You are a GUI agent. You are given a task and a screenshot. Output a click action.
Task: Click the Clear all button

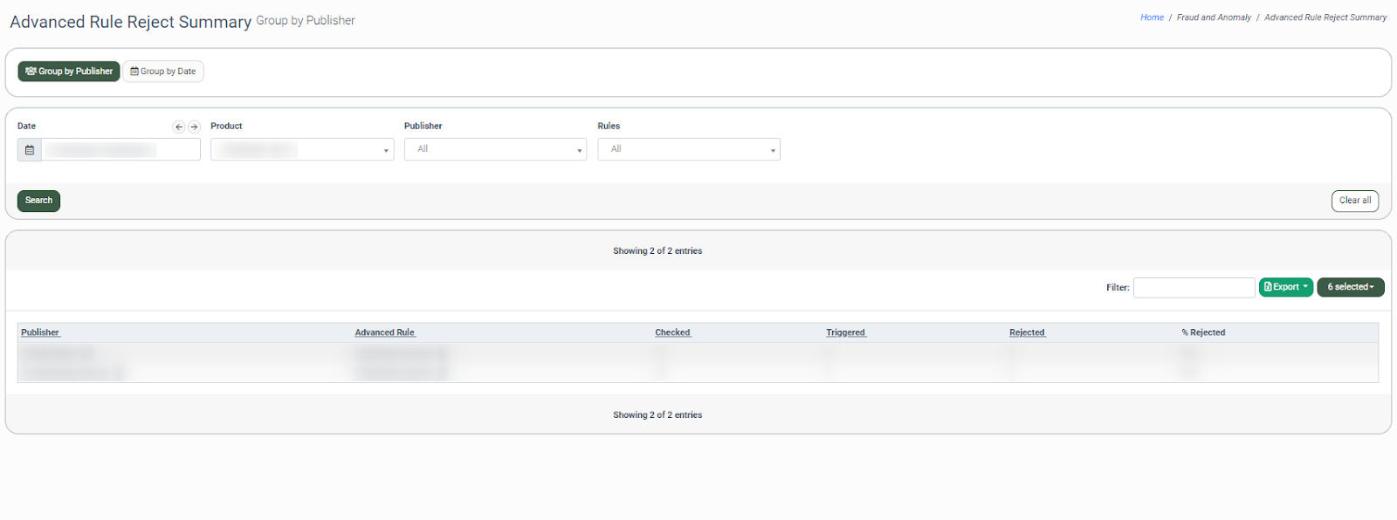coord(1354,201)
